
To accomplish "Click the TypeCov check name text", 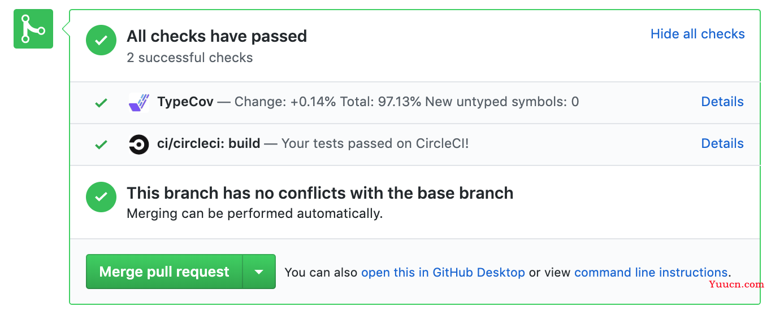I will [185, 102].
